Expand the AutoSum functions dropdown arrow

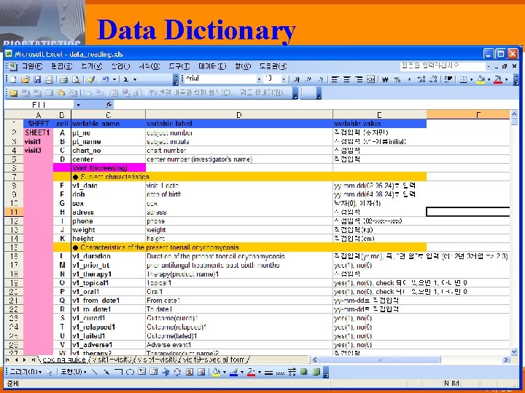pos(135,79)
